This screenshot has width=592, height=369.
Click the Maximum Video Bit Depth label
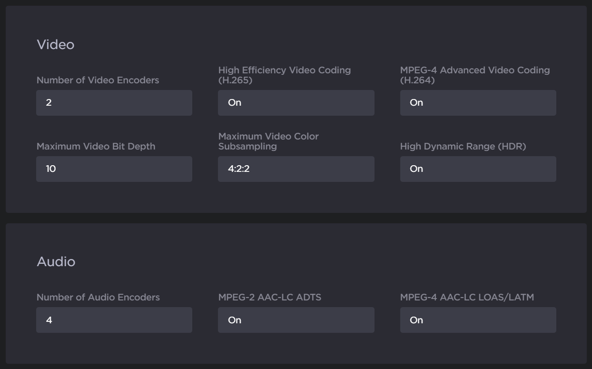96,147
